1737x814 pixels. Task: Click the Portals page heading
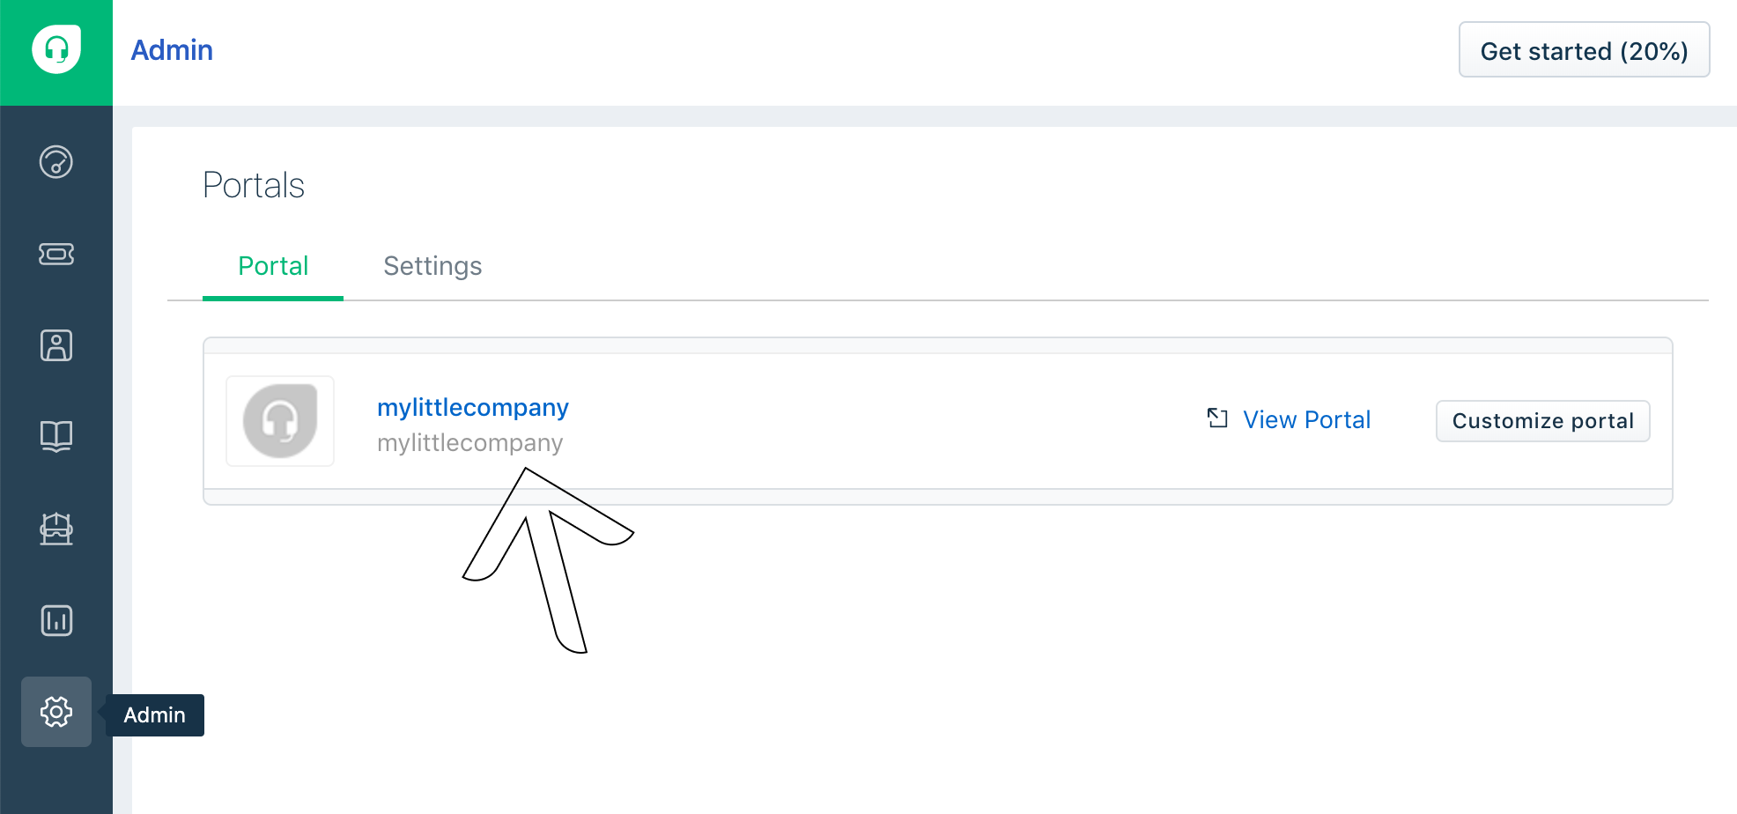(x=254, y=186)
